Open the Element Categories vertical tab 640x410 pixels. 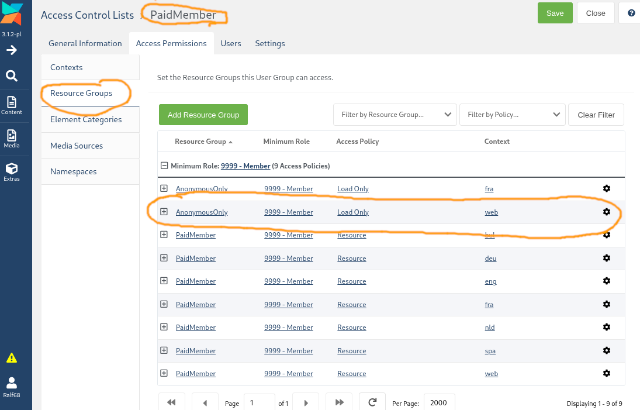(90, 119)
